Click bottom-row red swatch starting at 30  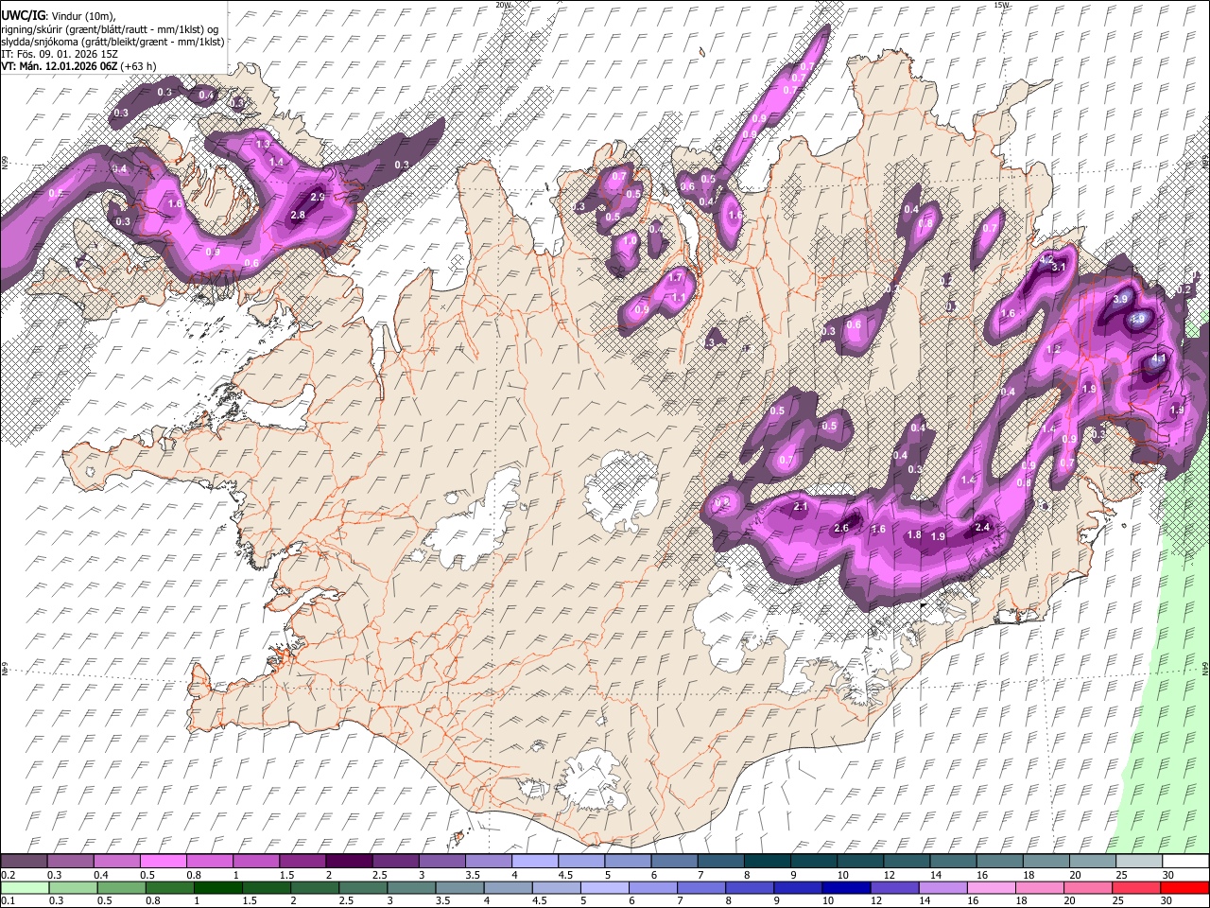point(1184,887)
